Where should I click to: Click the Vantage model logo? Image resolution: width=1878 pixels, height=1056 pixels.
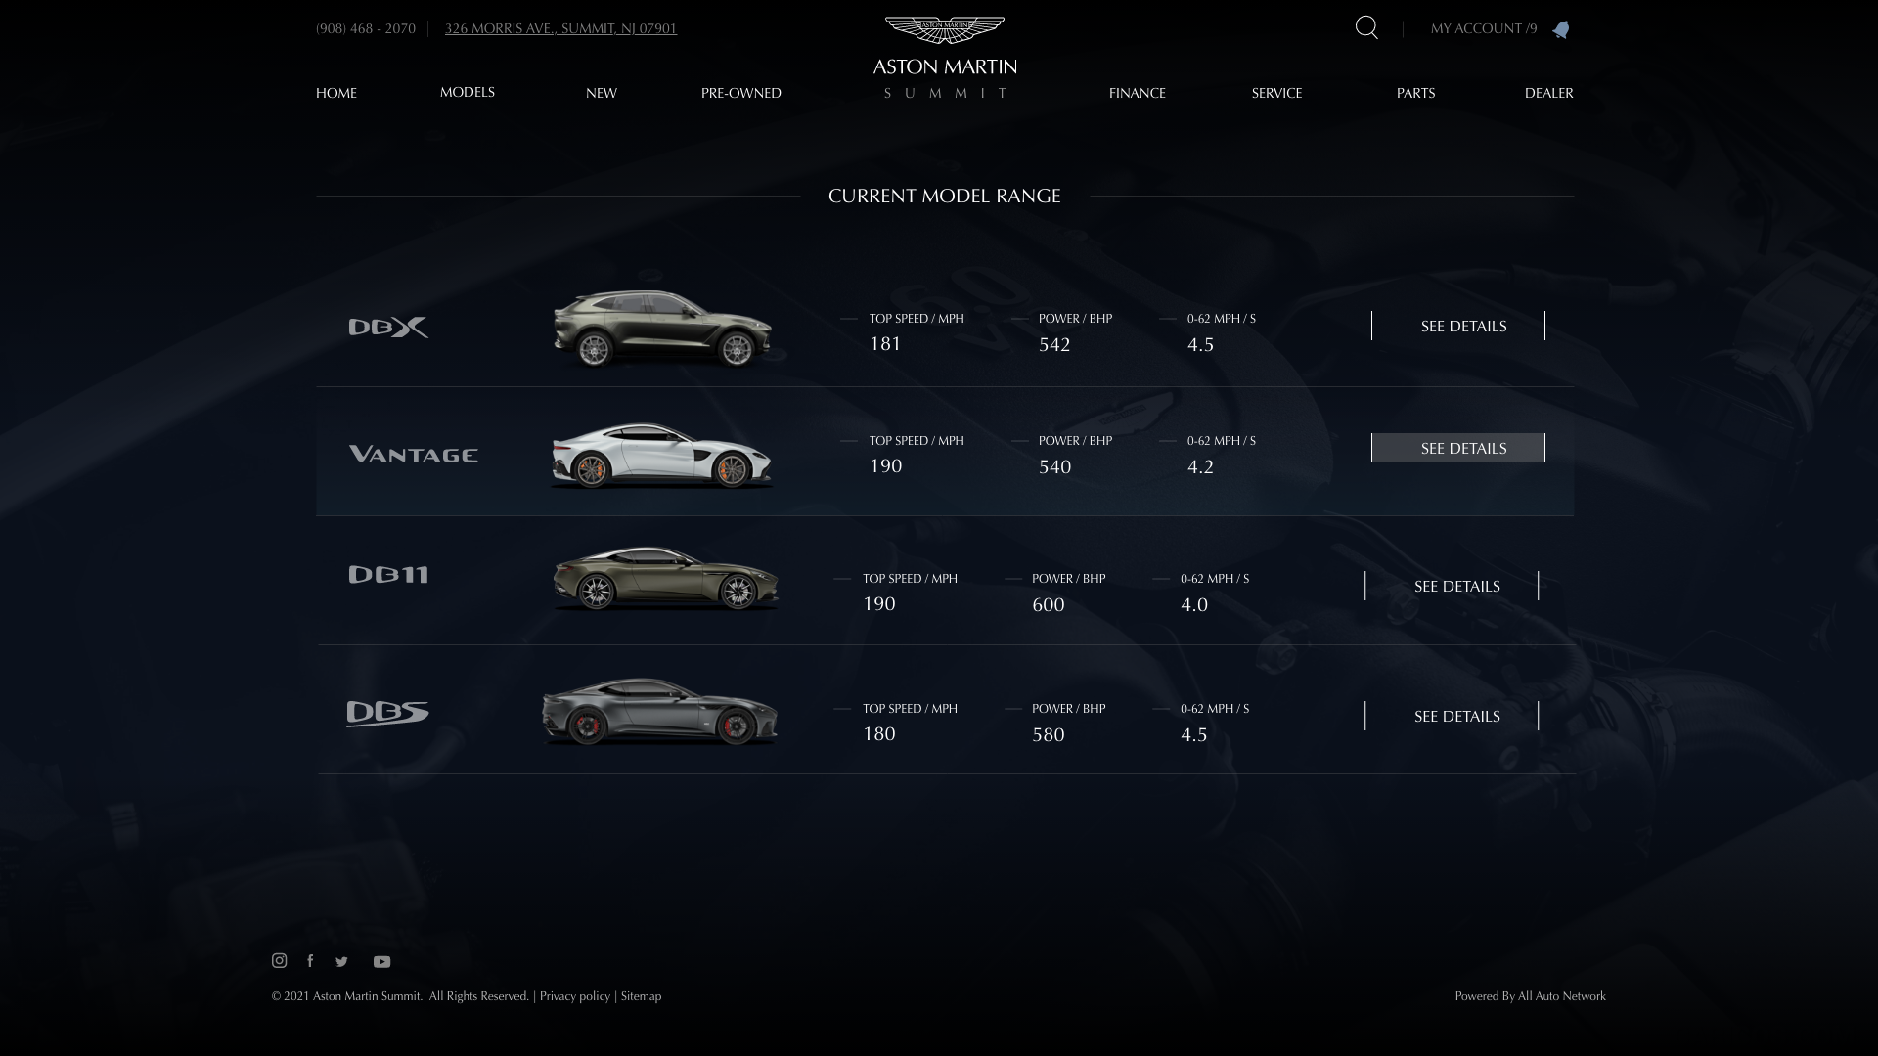[414, 454]
